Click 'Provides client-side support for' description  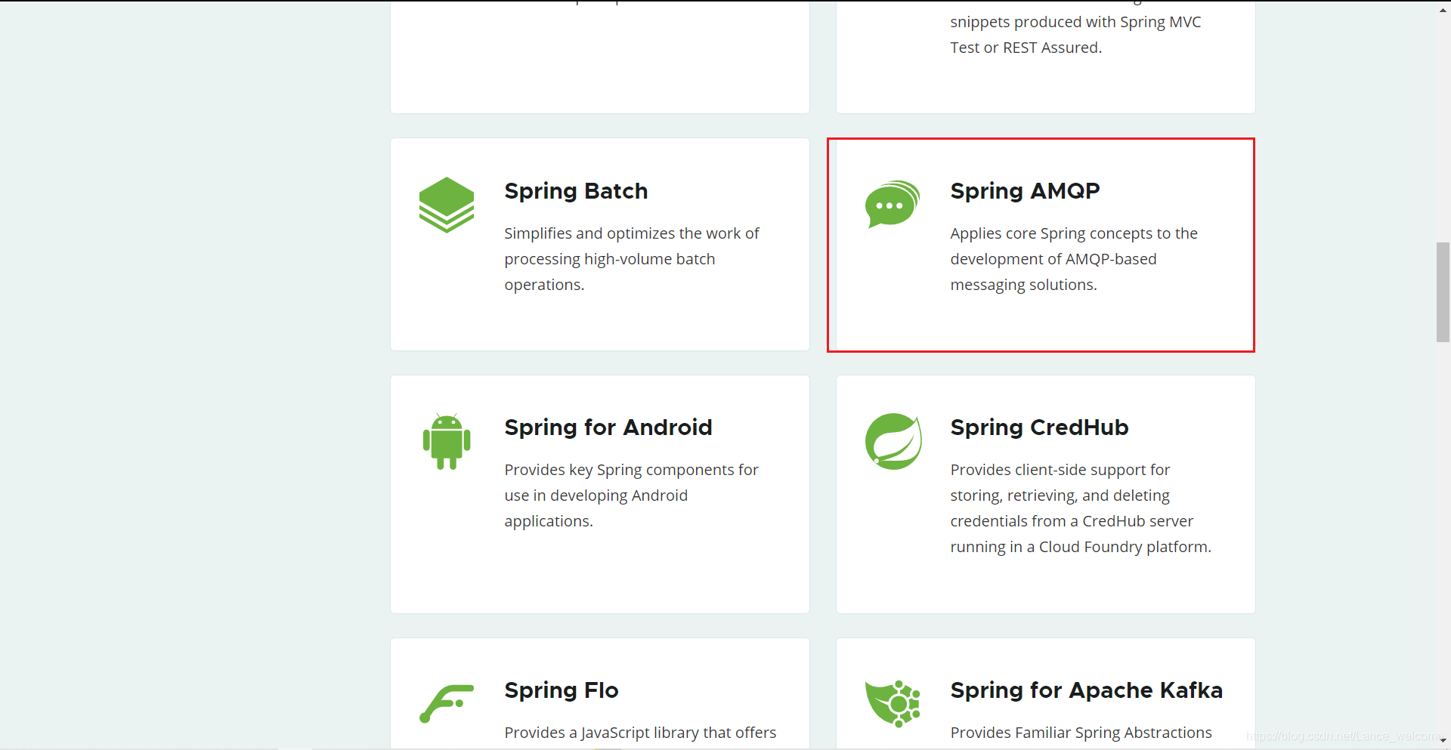click(x=1060, y=470)
